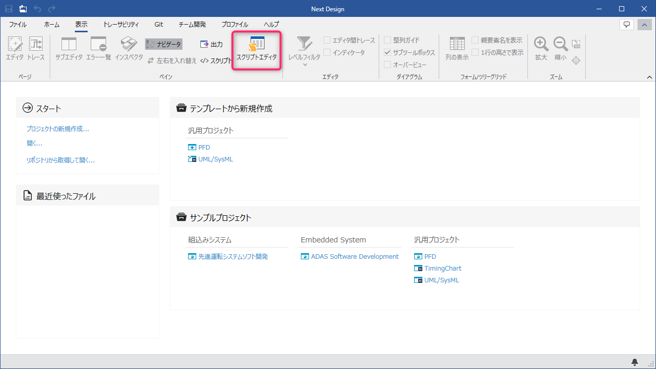Image resolution: width=656 pixels, height=369 pixels.
Task: Click the トレース page icon
Action: tap(36, 50)
